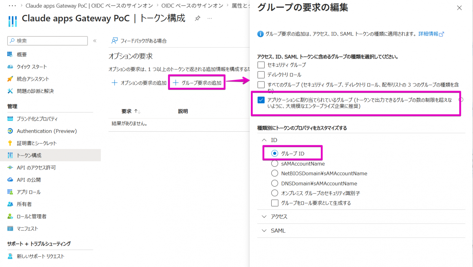
Task: Click the トークン構成 bars icon
Action: point(10,155)
